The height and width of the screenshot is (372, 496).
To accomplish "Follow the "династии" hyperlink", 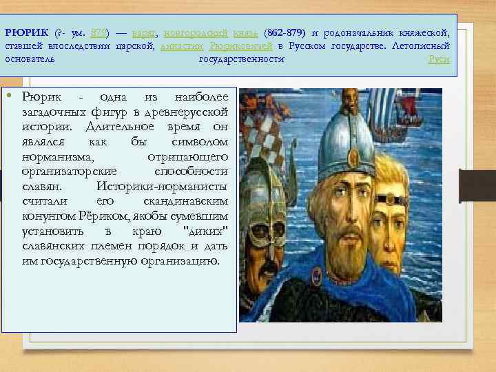I will pos(182,46).
